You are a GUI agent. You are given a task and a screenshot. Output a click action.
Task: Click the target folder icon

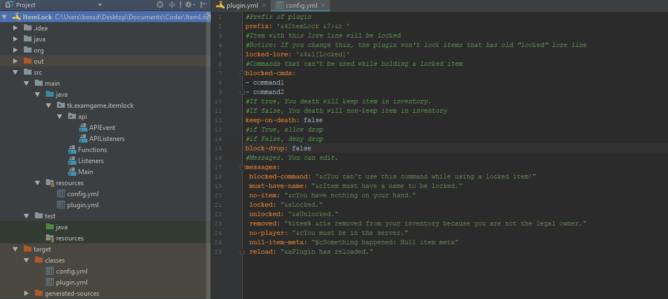(x=28, y=249)
